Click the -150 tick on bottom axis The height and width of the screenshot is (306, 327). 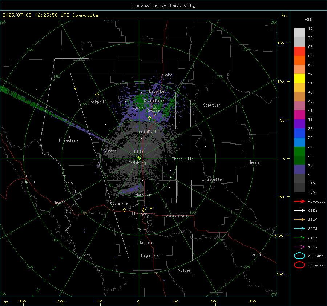click(21, 301)
